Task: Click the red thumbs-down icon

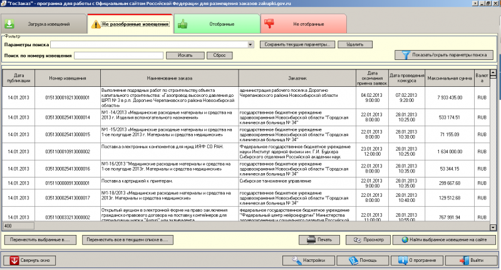Action: [269, 23]
